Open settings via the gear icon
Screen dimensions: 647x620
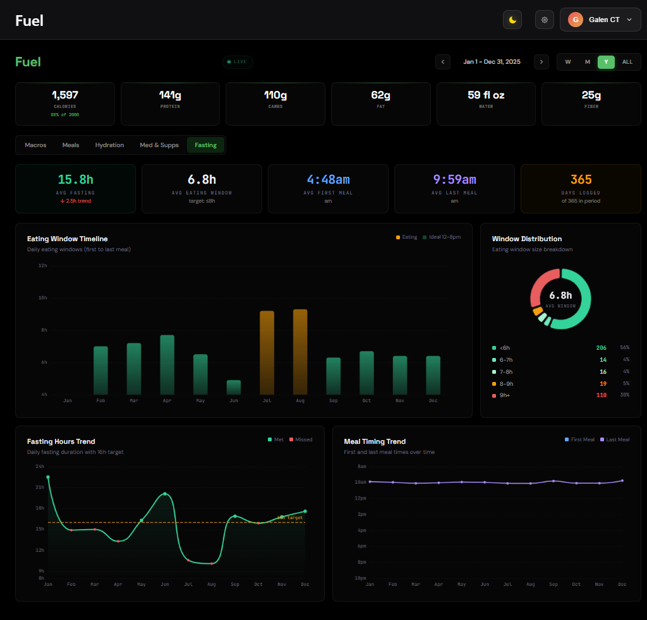[x=544, y=20]
